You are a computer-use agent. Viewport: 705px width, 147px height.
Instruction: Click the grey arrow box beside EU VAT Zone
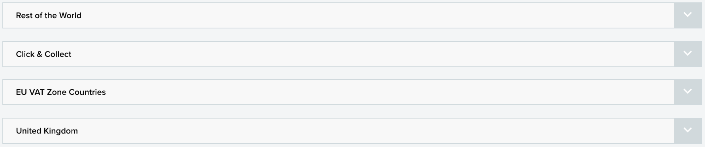tap(688, 92)
